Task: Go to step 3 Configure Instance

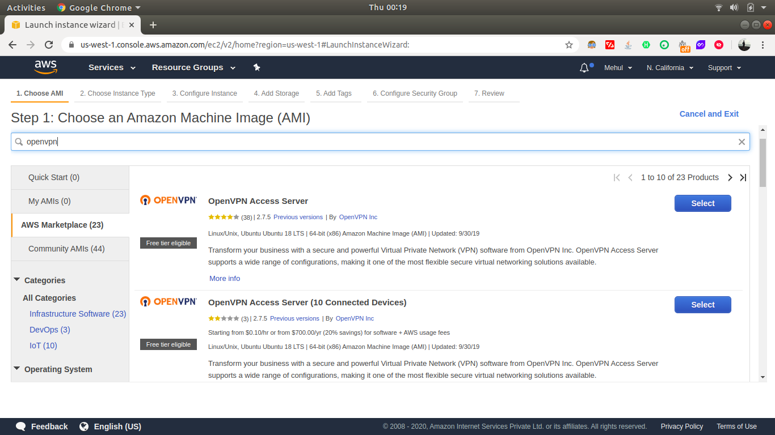Action: click(x=205, y=93)
